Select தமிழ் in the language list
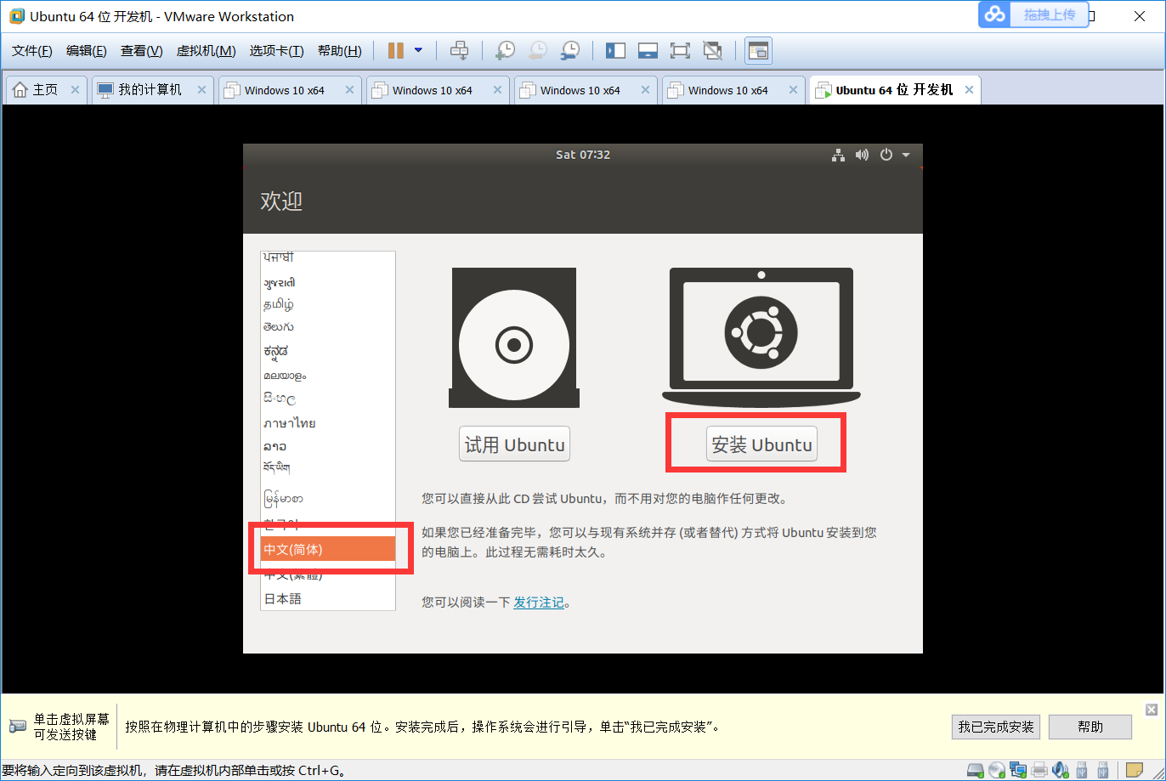 click(328, 304)
